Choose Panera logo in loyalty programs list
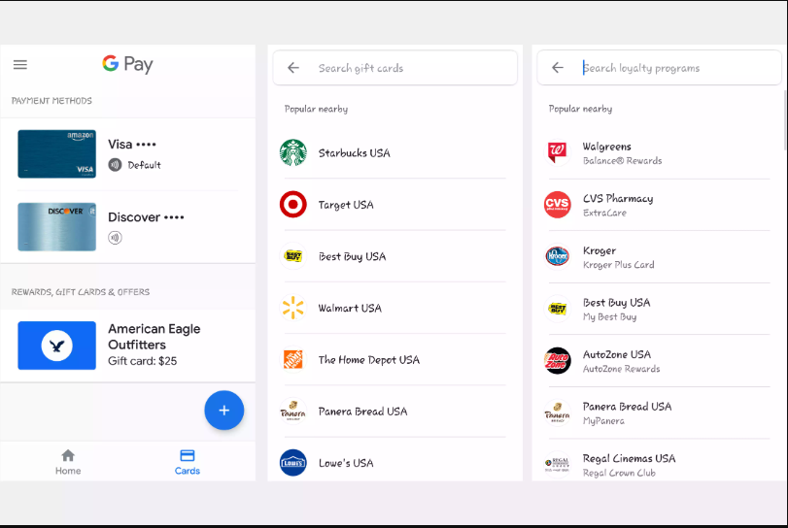This screenshot has width=788, height=528. tap(558, 412)
